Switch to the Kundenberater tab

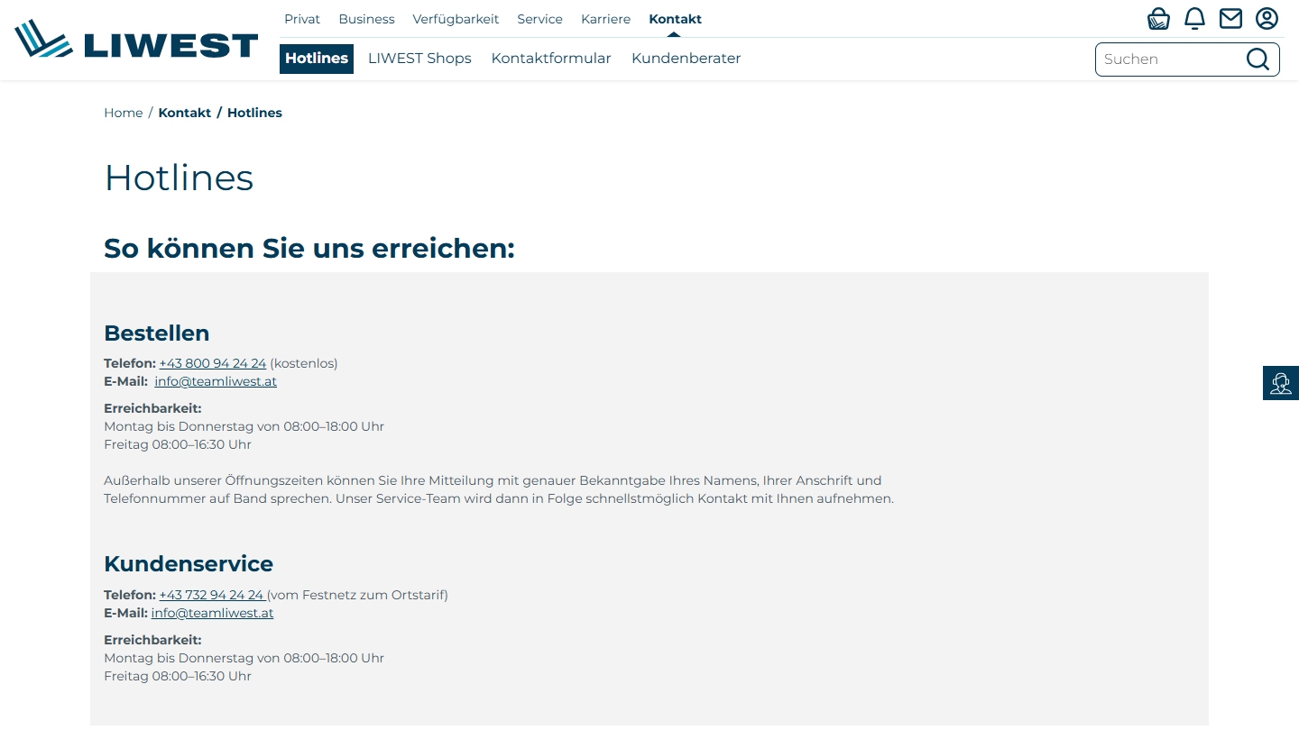(x=686, y=59)
